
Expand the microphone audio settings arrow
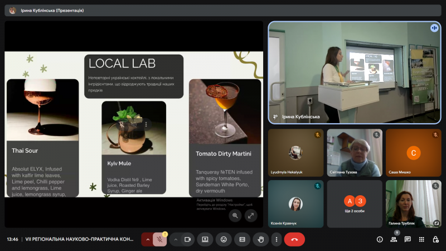[x=148, y=239]
